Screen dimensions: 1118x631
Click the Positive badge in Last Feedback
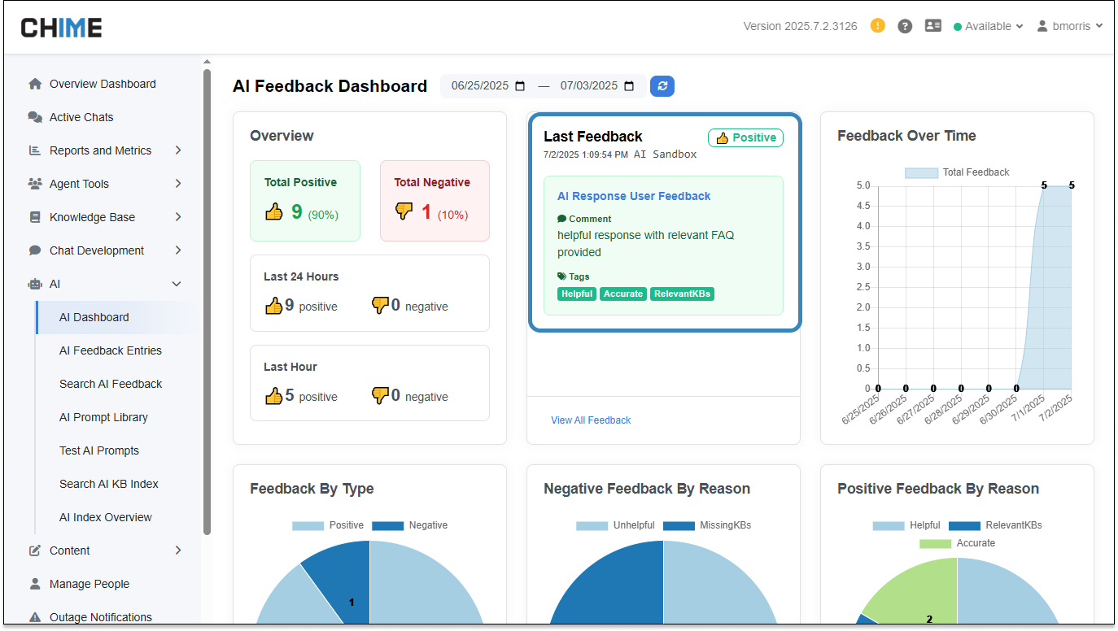pyautogui.click(x=745, y=137)
